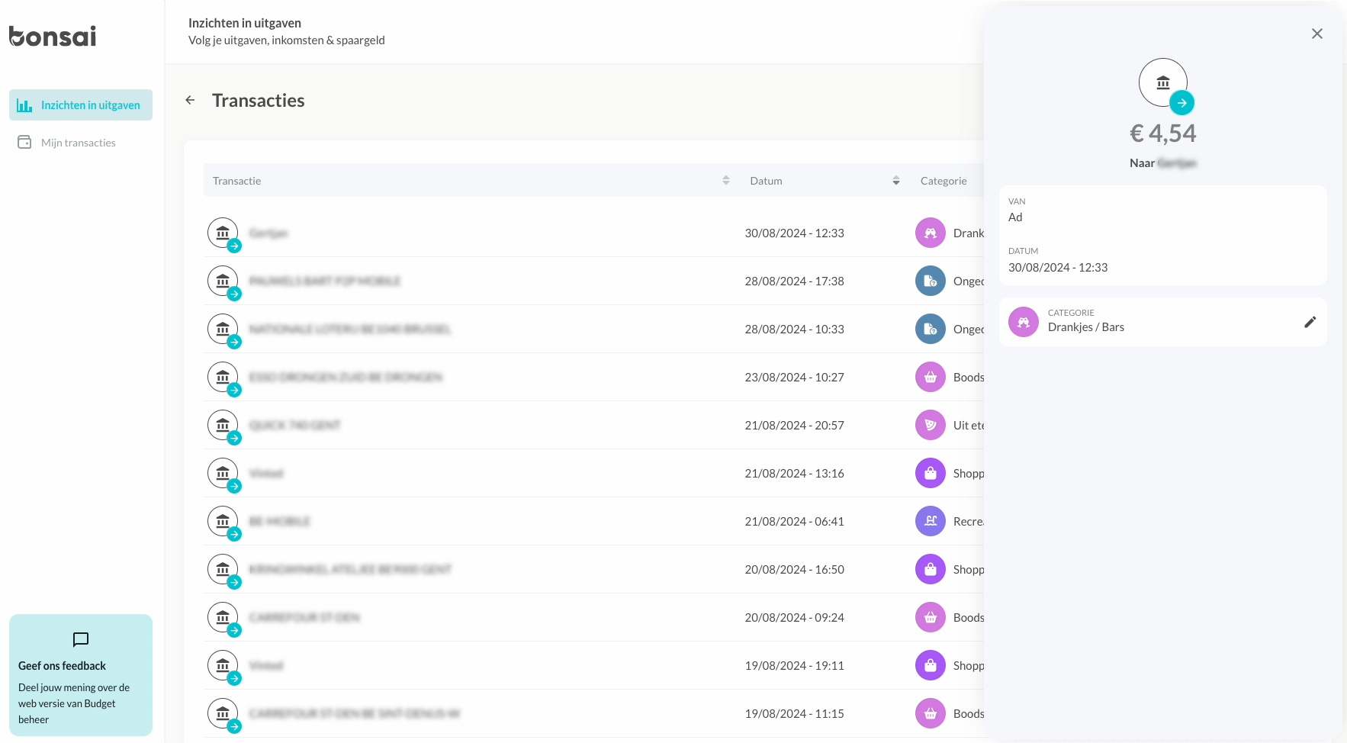The height and width of the screenshot is (743, 1347).
Task: Click bank icon of 28/08/2024 - 17:38 row
Action: (x=223, y=281)
